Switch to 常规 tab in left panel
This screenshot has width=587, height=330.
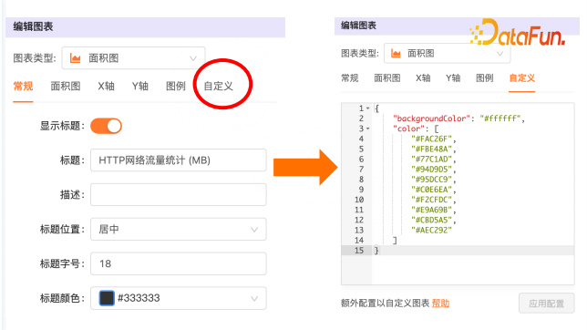coord(23,87)
